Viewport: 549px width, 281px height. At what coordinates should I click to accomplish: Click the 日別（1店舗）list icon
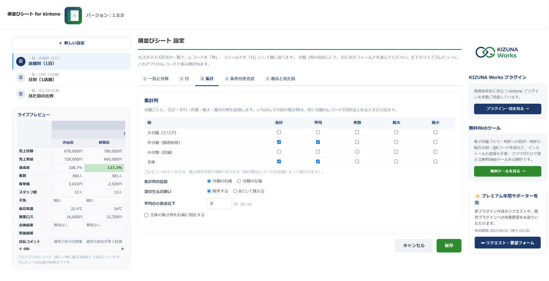click(x=21, y=77)
